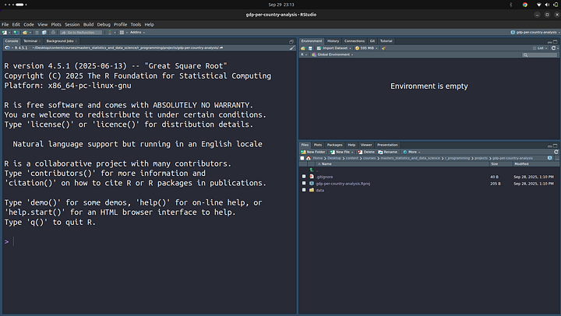Open the Tools menu
561x316 pixels.
click(x=136, y=25)
